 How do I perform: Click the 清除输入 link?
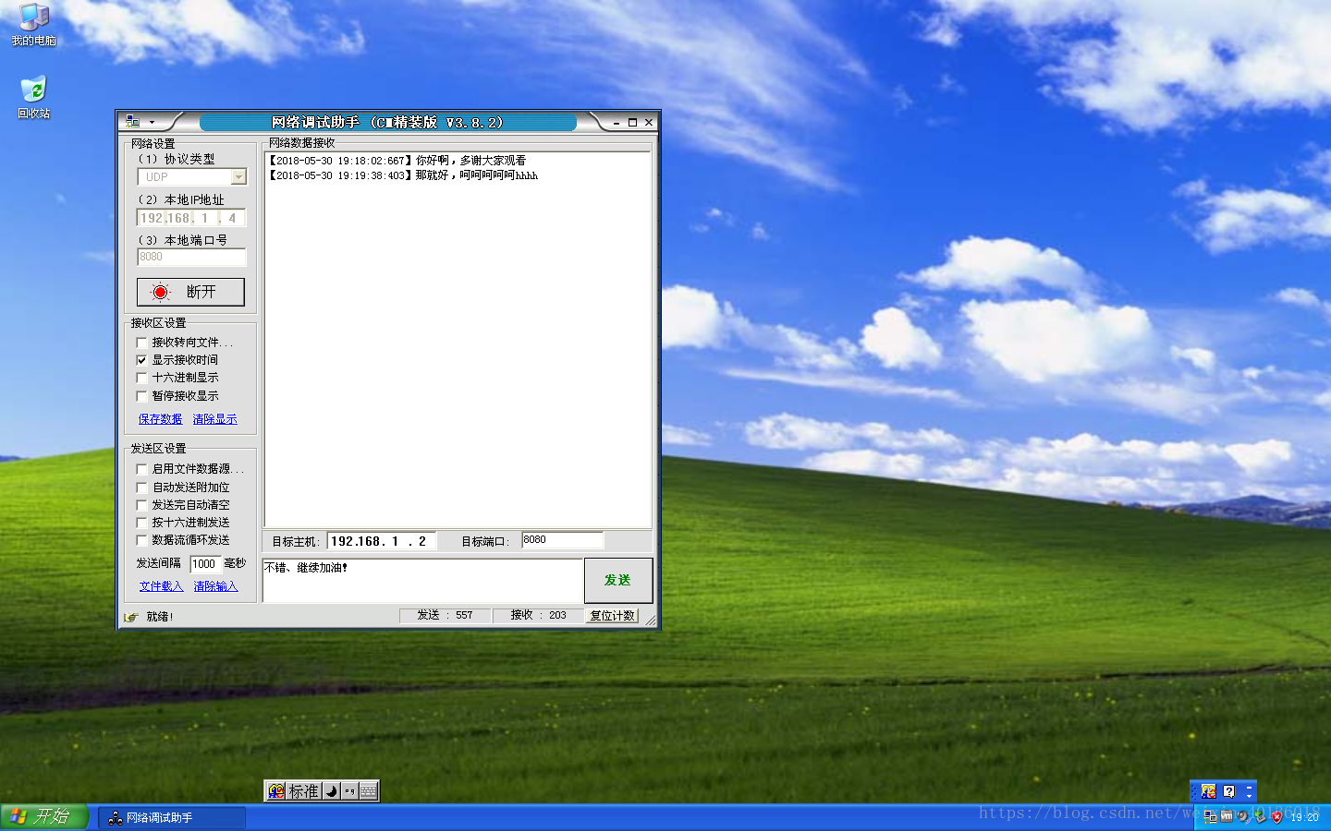[215, 586]
